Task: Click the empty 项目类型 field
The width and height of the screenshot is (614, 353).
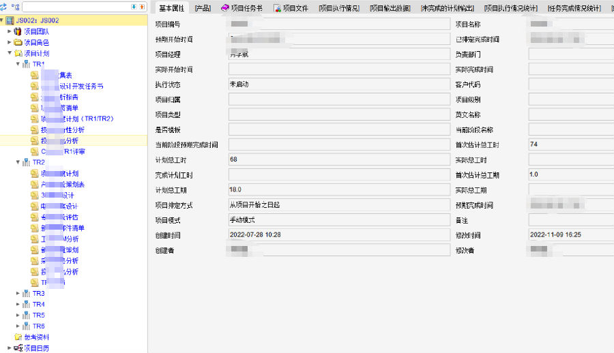Action: click(x=339, y=114)
